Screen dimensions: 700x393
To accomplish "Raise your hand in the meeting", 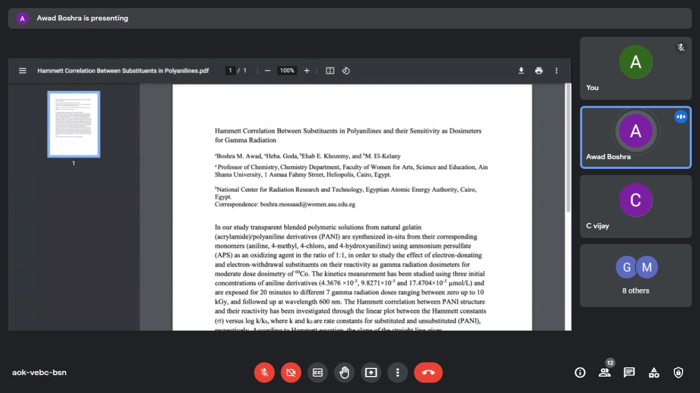I will [344, 373].
